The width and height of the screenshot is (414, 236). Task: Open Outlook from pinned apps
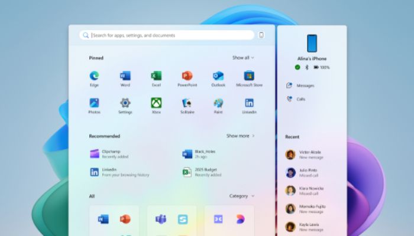(x=218, y=78)
